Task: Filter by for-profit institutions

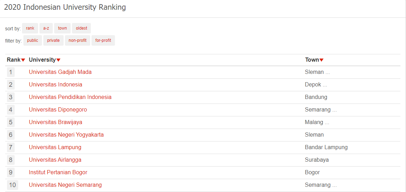Action: click(103, 40)
